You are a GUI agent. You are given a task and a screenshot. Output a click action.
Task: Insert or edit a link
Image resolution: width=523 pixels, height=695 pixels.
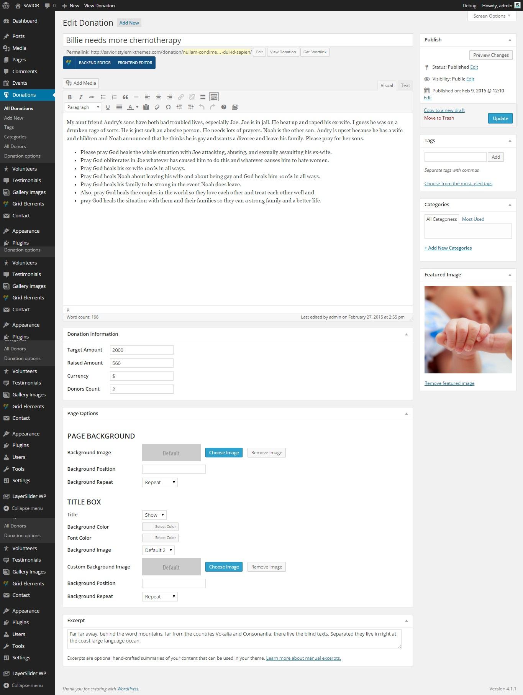(181, 97)
